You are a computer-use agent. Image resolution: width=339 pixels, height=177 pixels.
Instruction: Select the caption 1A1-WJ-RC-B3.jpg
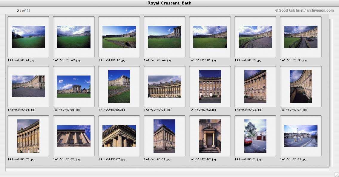point(293,60)
